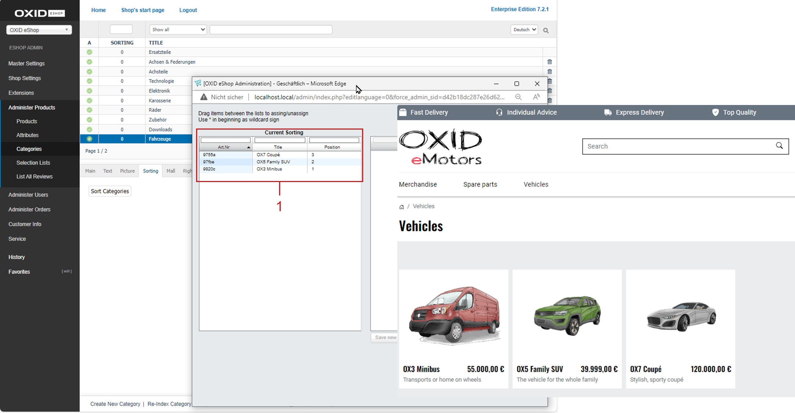Viewport: 795px width, 413px height.
Task: Open Products under Administer Products
Action: [x=27, y=121]
